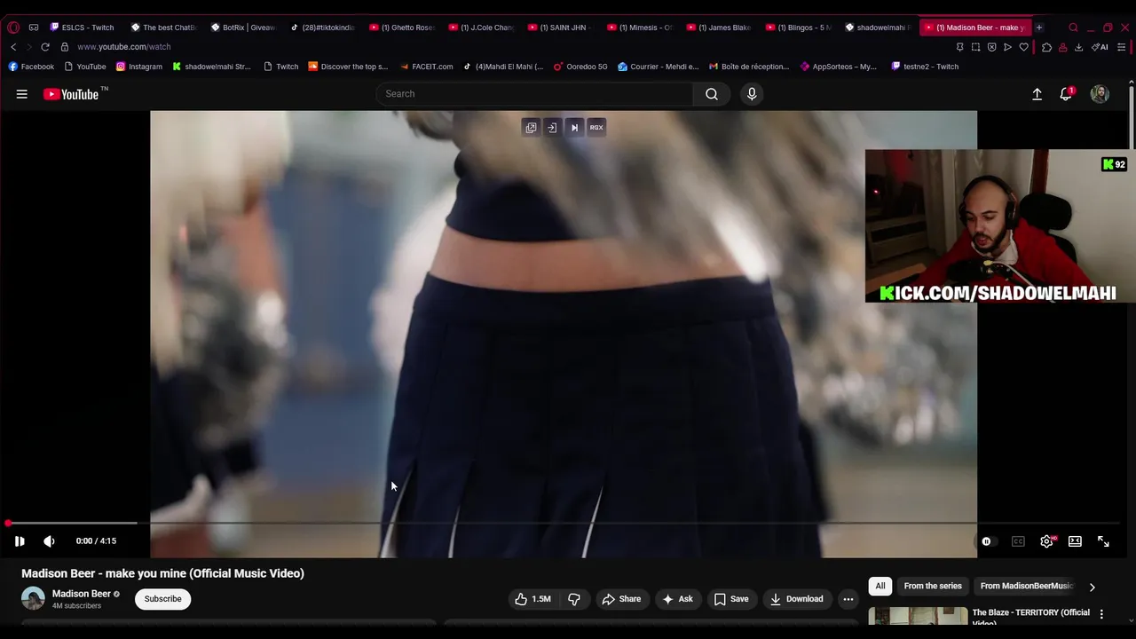Go back in browser history
Image resolution: width=1136 pixels, height=639 pixels.
click(x=13, y=47)
